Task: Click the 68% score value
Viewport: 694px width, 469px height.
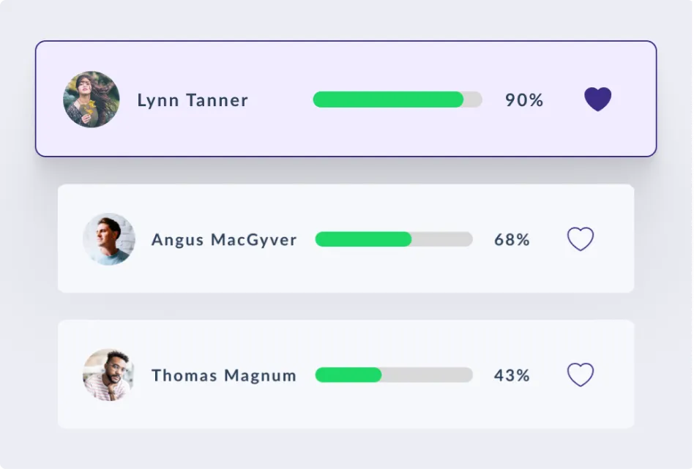Action: 512,240
